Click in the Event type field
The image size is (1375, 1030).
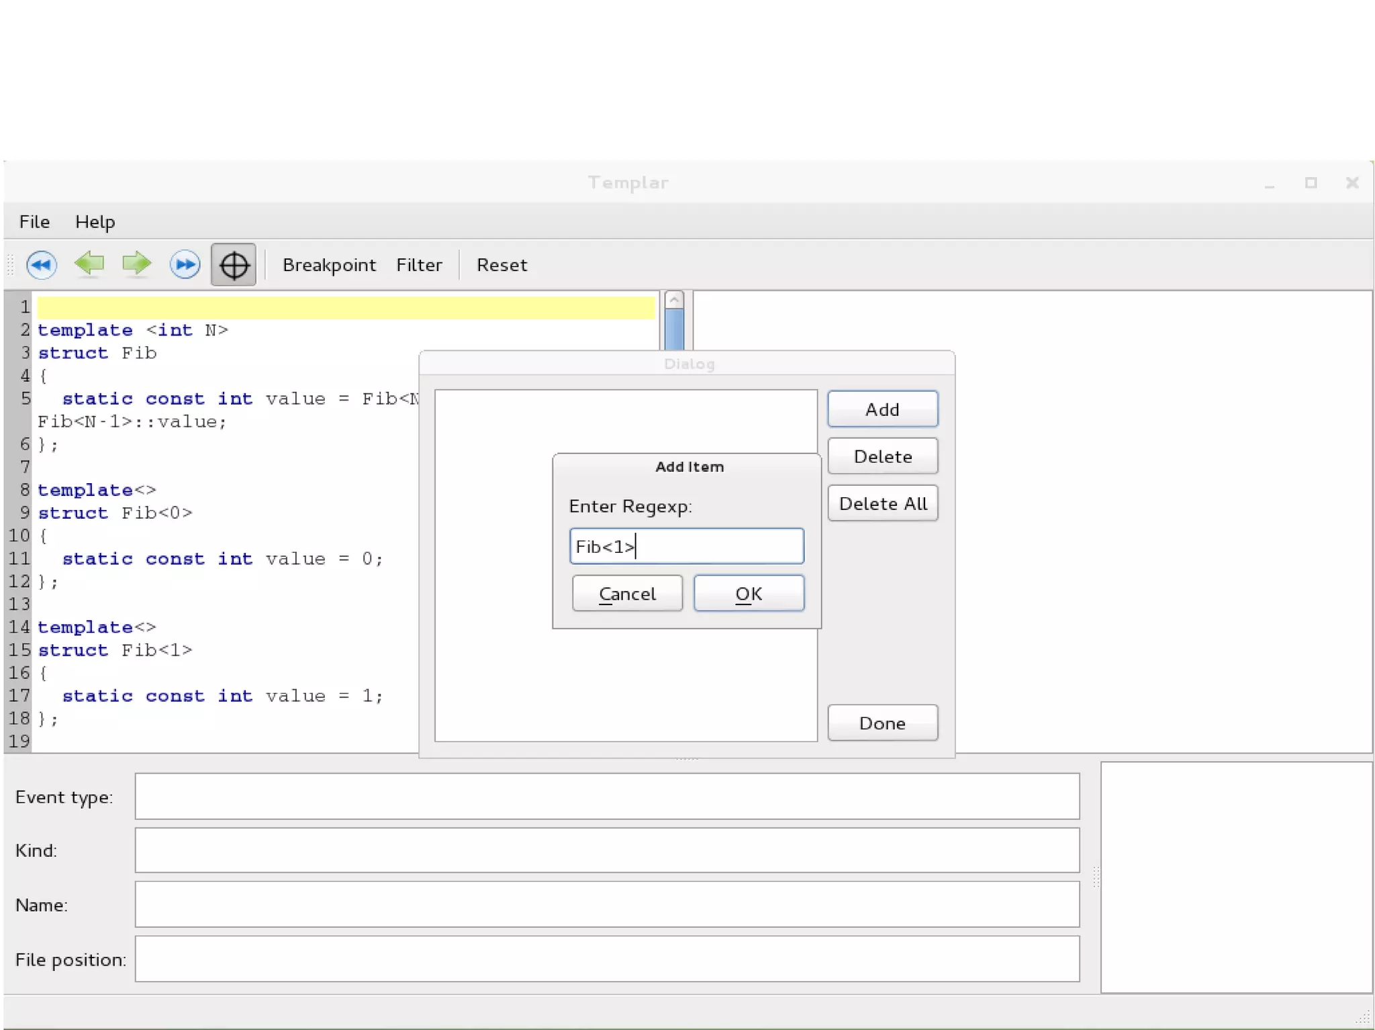[607, 796]
